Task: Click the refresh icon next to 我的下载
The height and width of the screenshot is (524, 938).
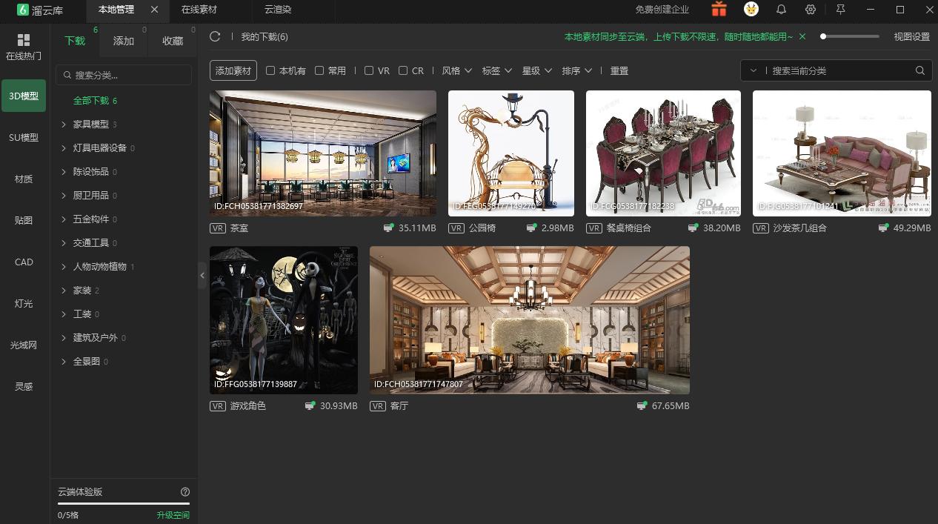Action: [215, 36]
